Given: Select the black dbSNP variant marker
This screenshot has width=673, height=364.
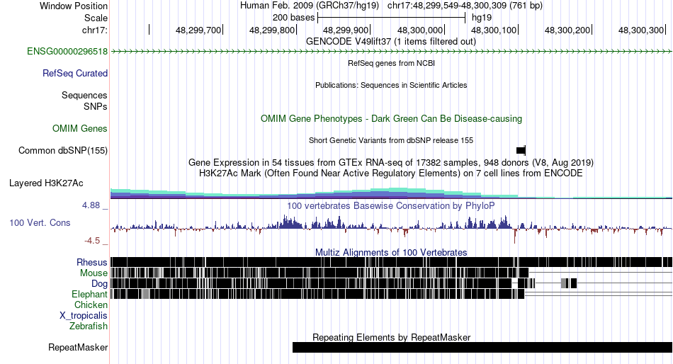Looking at the screenshot, I should tap(521, 150).
